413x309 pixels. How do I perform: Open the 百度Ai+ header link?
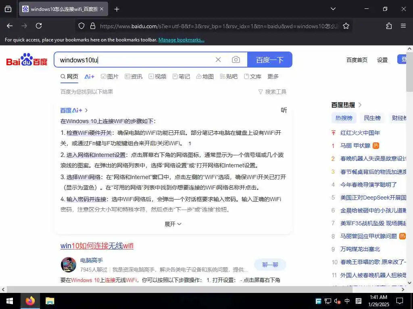(74, 110)
